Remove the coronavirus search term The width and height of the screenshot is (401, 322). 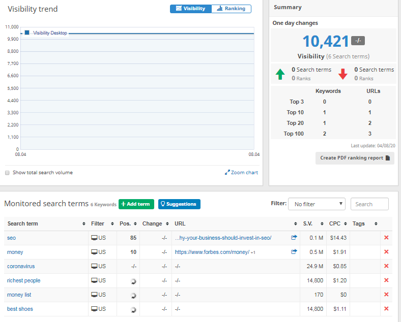point(386,266)
